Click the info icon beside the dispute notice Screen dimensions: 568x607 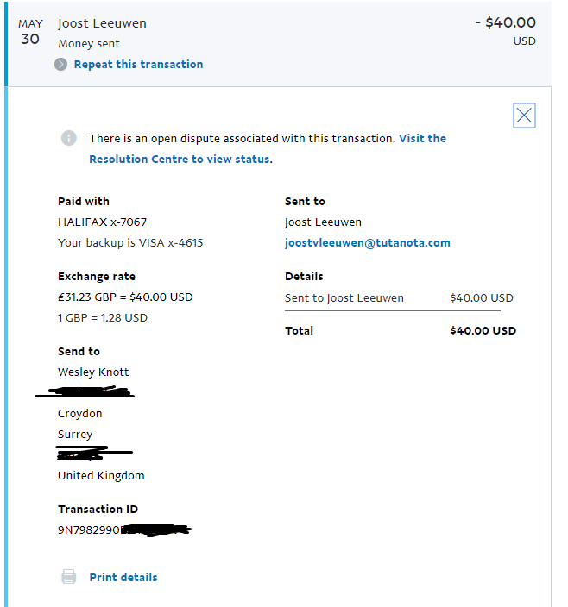tap(68, 138)
